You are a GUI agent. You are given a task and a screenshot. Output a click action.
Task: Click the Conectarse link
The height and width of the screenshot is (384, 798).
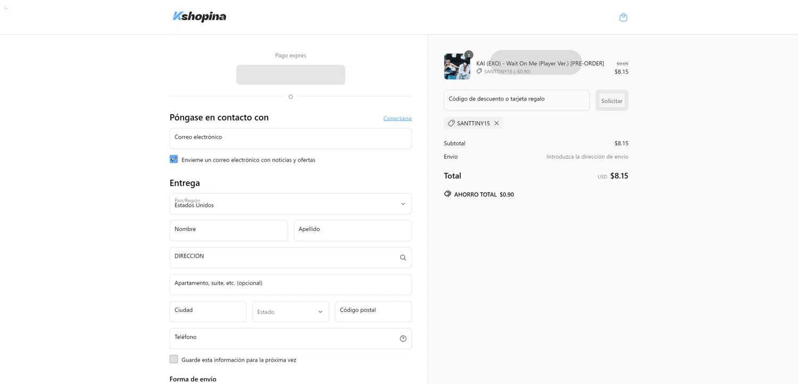[x=397, y=118]
